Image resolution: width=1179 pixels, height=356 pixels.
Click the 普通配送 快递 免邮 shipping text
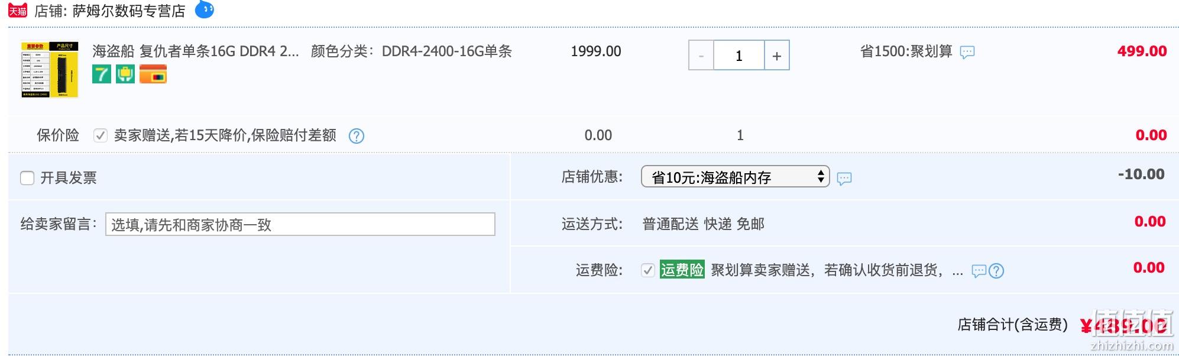[704, 224]
